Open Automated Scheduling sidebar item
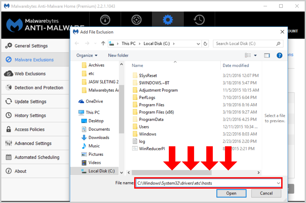306x203 pixels. click(35, 157)
